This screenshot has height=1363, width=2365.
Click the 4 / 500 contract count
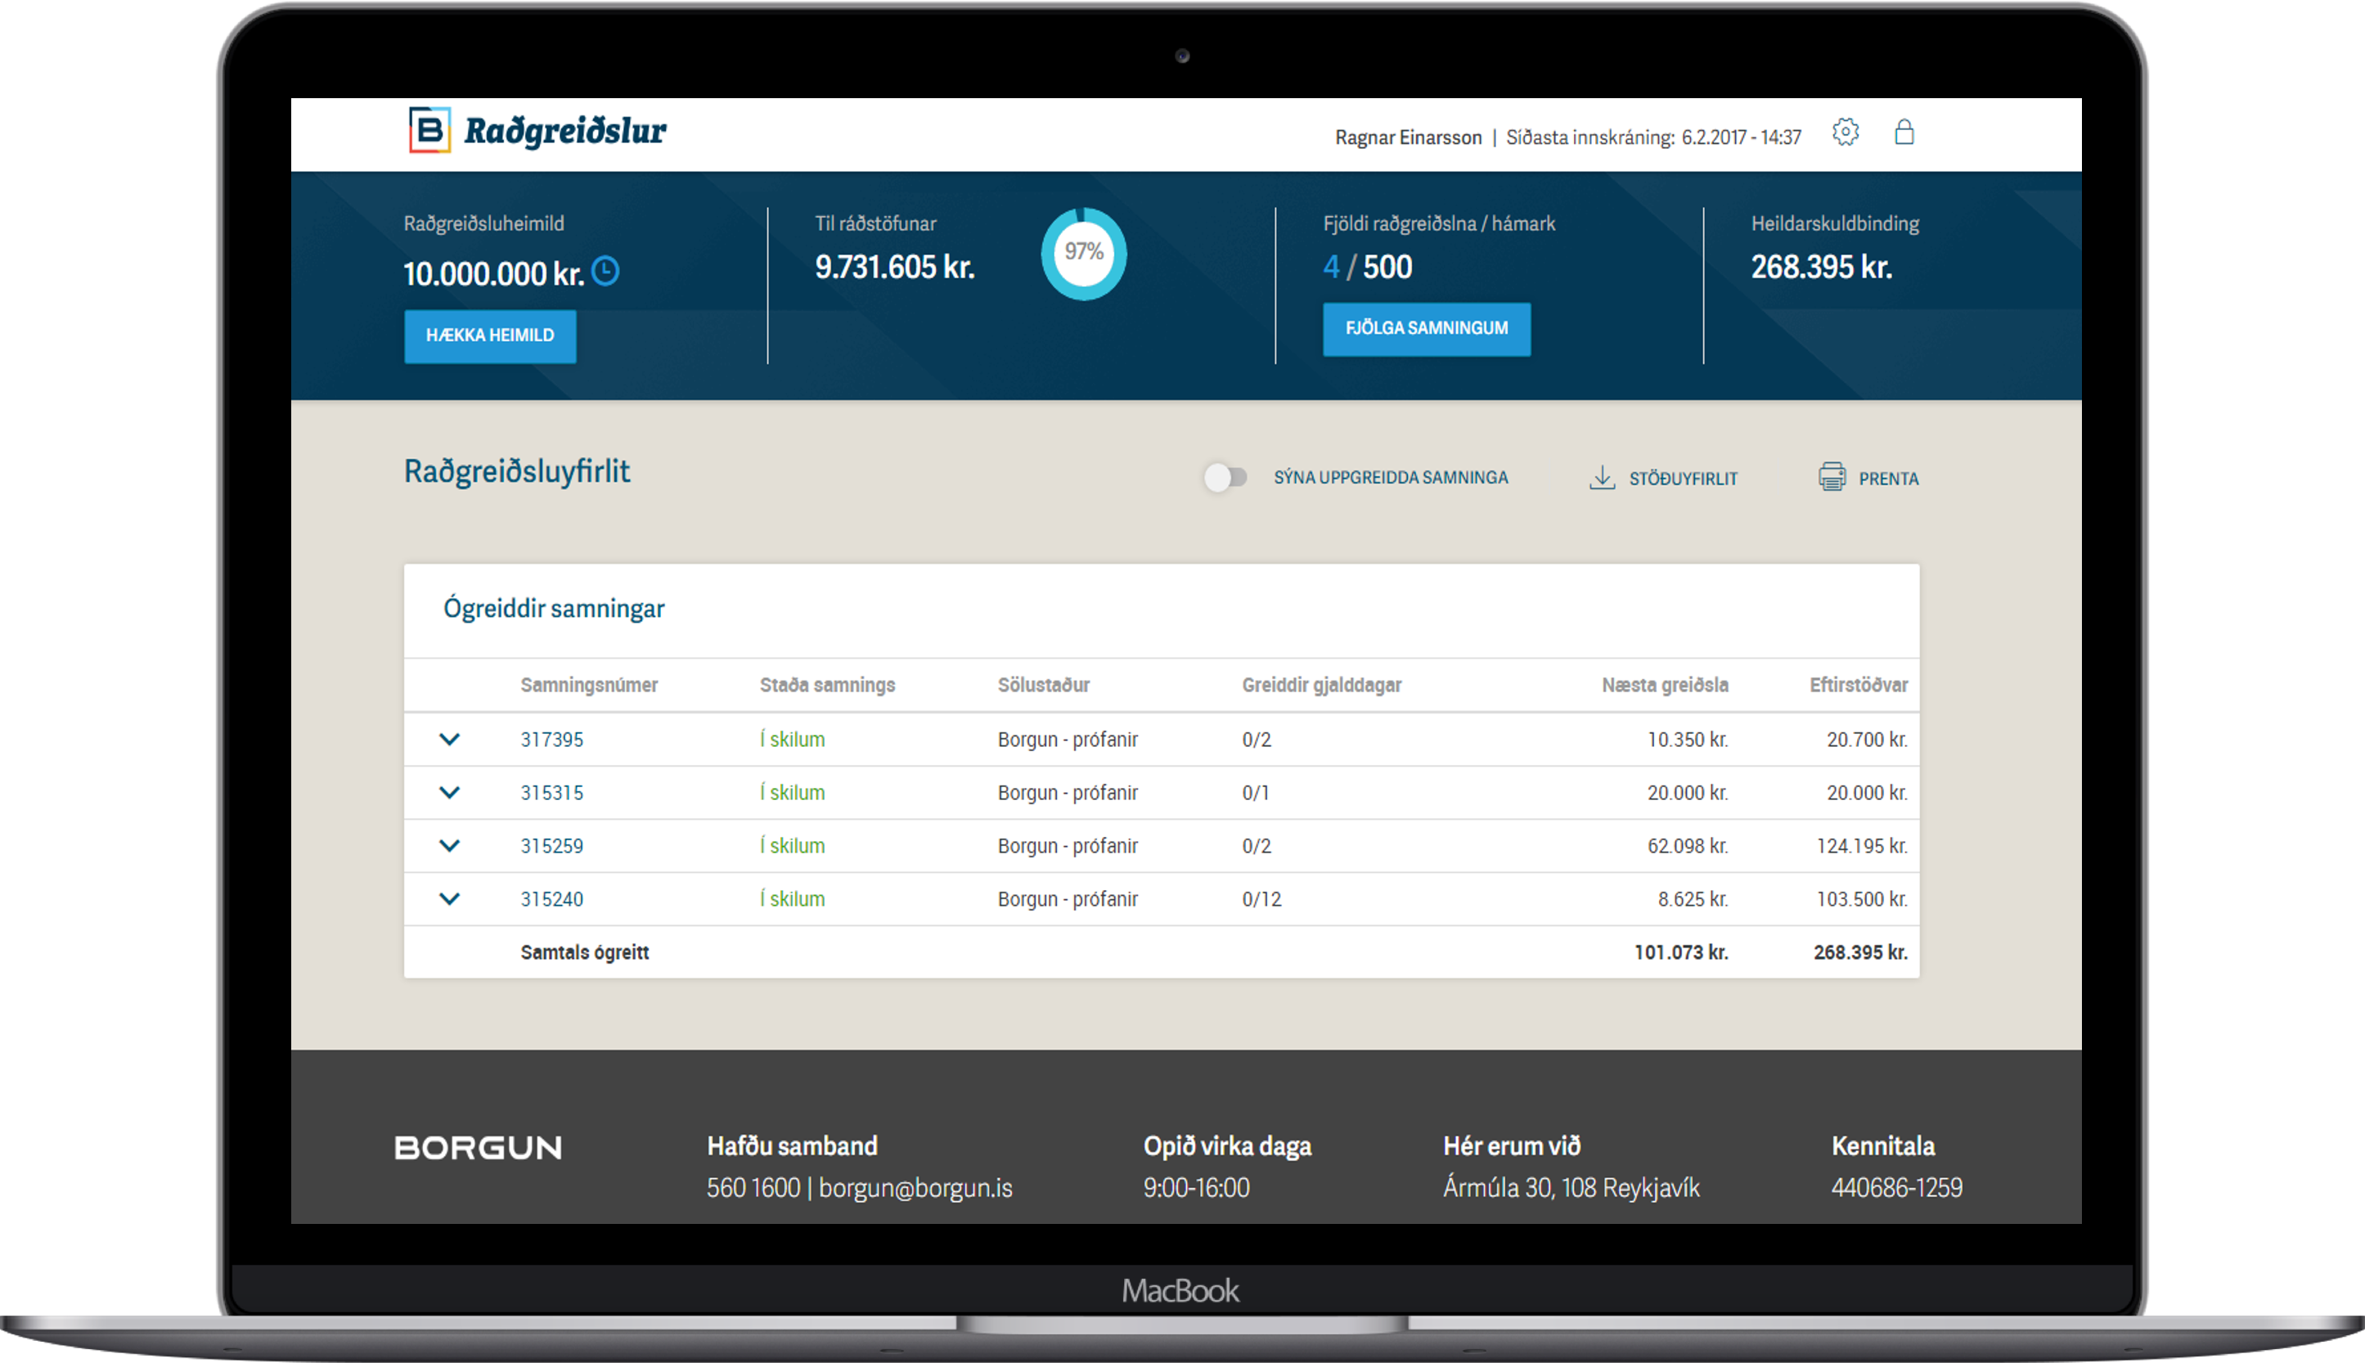pos(1367,268)
